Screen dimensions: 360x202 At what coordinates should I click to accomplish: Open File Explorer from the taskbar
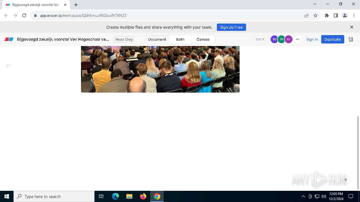coord(129,196)
